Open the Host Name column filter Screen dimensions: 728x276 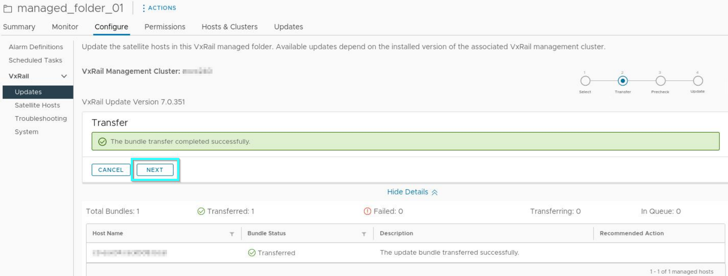(232, 234)
